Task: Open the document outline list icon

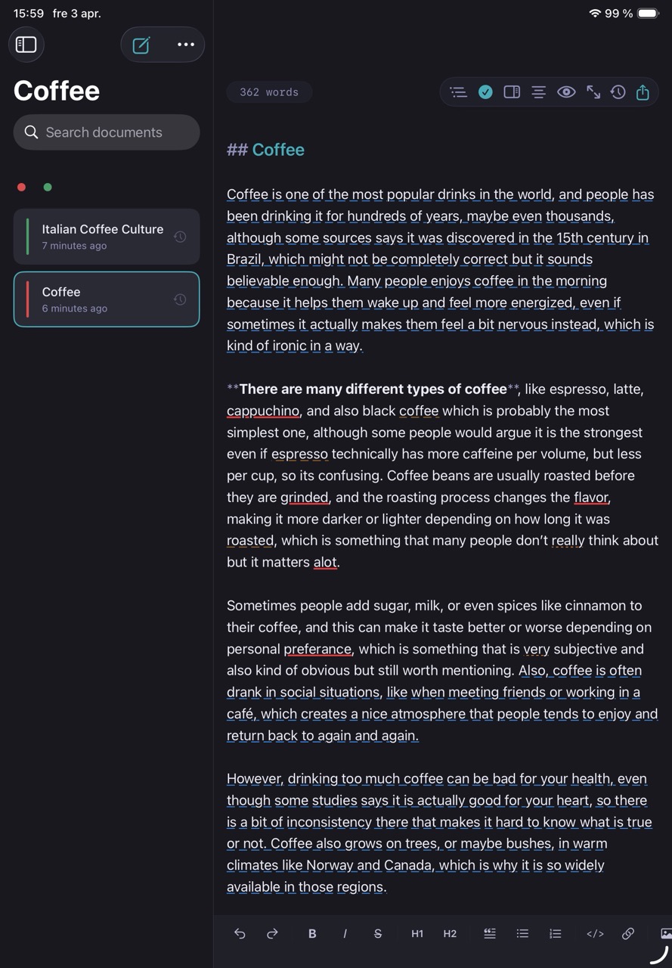Action: 458,92
